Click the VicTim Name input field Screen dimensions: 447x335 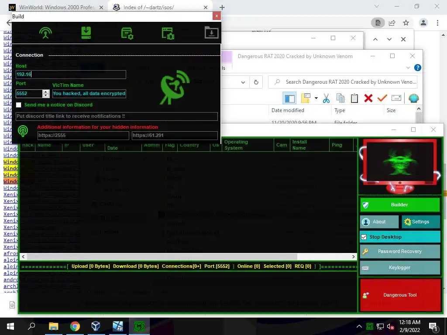click(89, 93)
